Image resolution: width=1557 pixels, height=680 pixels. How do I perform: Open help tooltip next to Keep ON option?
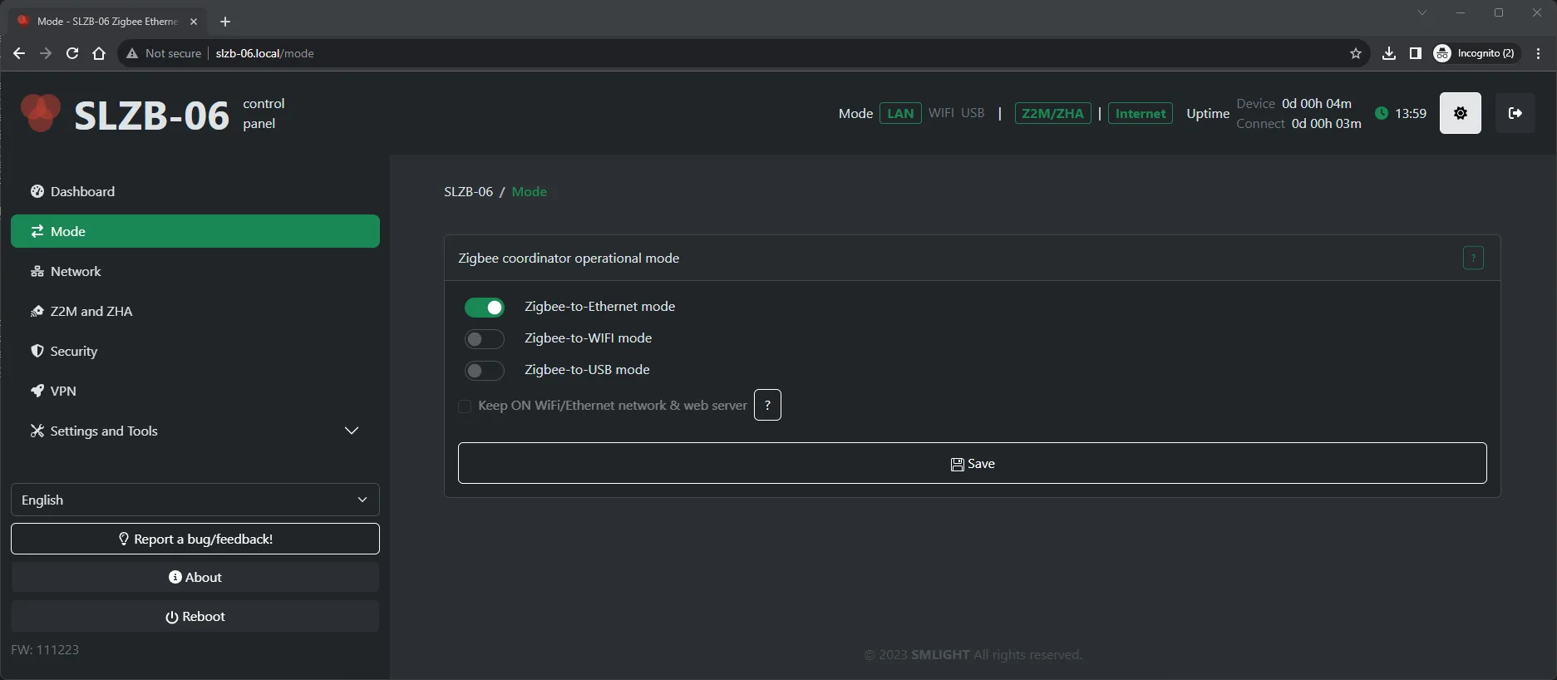point(766,406)
